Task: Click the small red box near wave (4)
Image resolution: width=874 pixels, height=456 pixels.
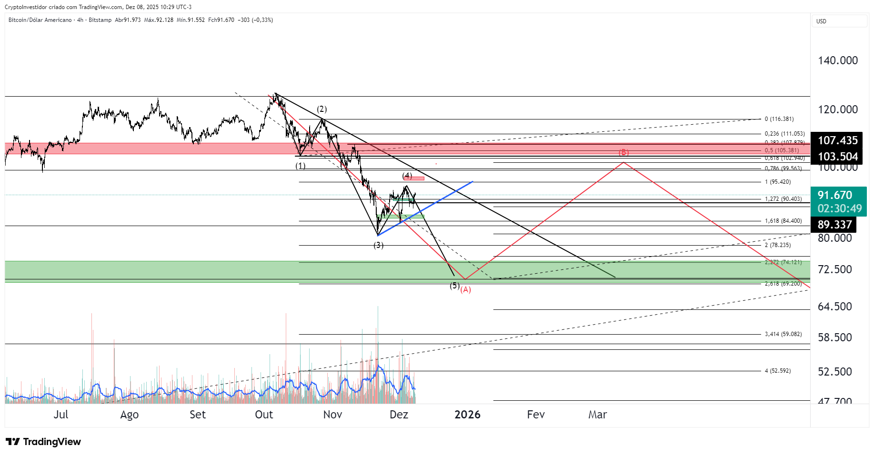Action: 414,178
